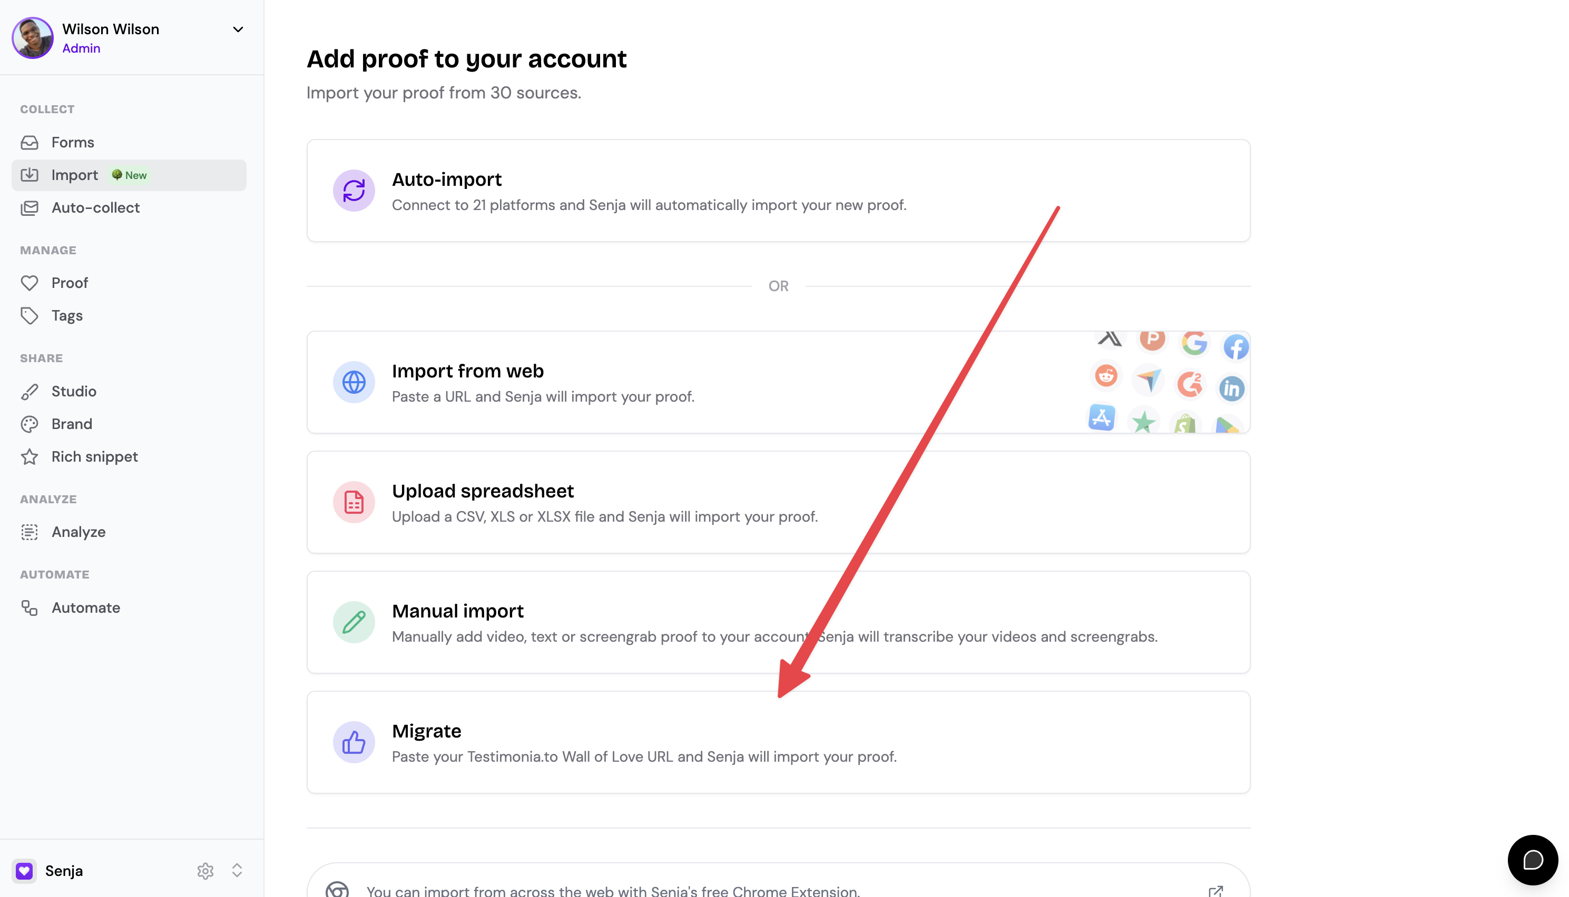This screenshot has width=1569, height=897.
Task: Click the Auto-import sync icon
Action: click(354, 191)
